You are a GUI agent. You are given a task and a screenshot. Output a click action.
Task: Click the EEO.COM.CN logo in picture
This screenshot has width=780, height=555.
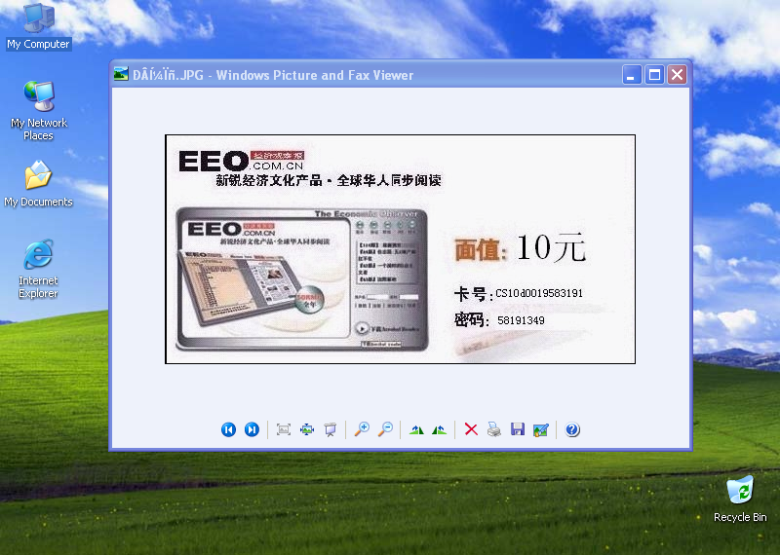pyautogui.click(x=241, y=162)
